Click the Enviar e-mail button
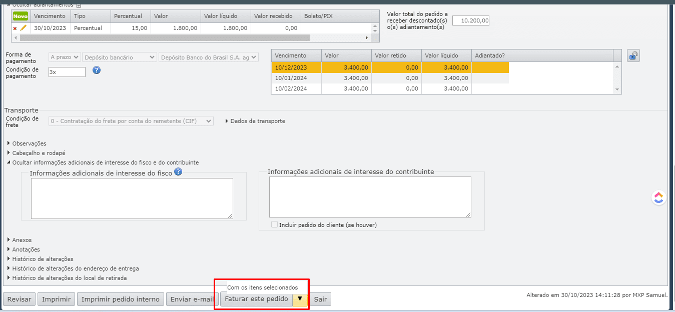The height and width of the screenshot is (312, 675). 192,299
